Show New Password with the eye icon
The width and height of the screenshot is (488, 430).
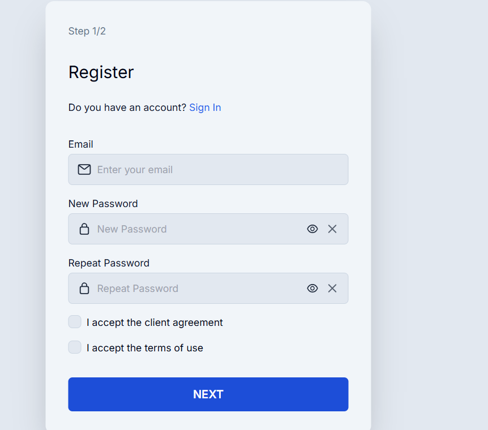(312, 229)
